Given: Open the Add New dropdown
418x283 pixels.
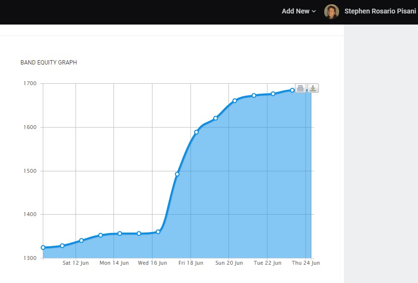Looking at the screenshot, I should (x=298, y=12).
